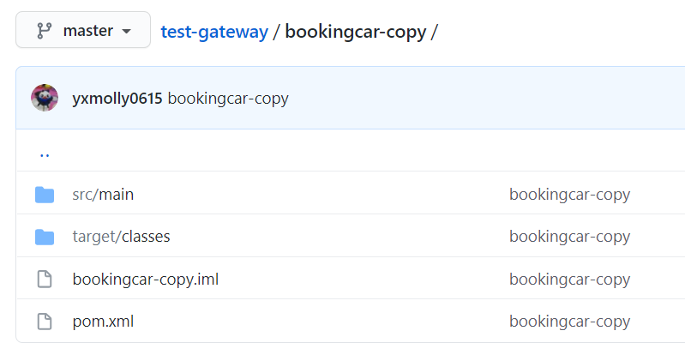Go up to the parent directory (..)

(x=45, y=153)
